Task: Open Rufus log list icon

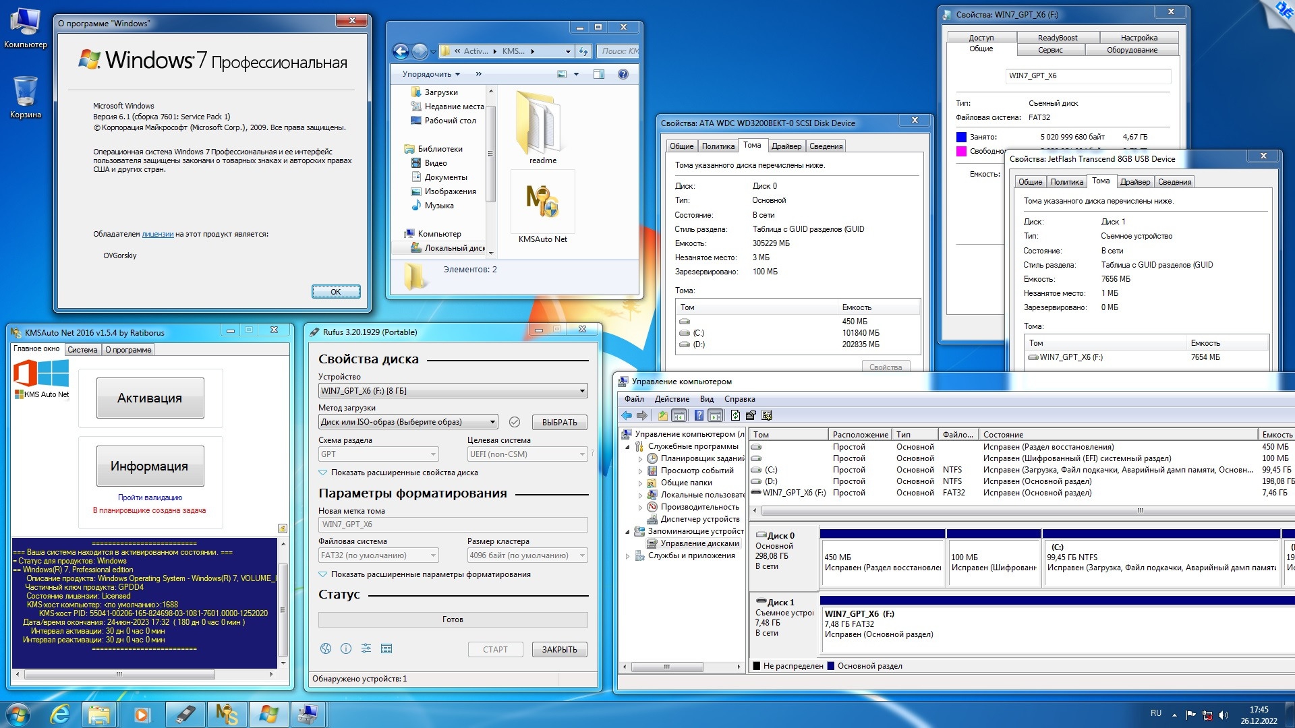Action: [386, 648]
